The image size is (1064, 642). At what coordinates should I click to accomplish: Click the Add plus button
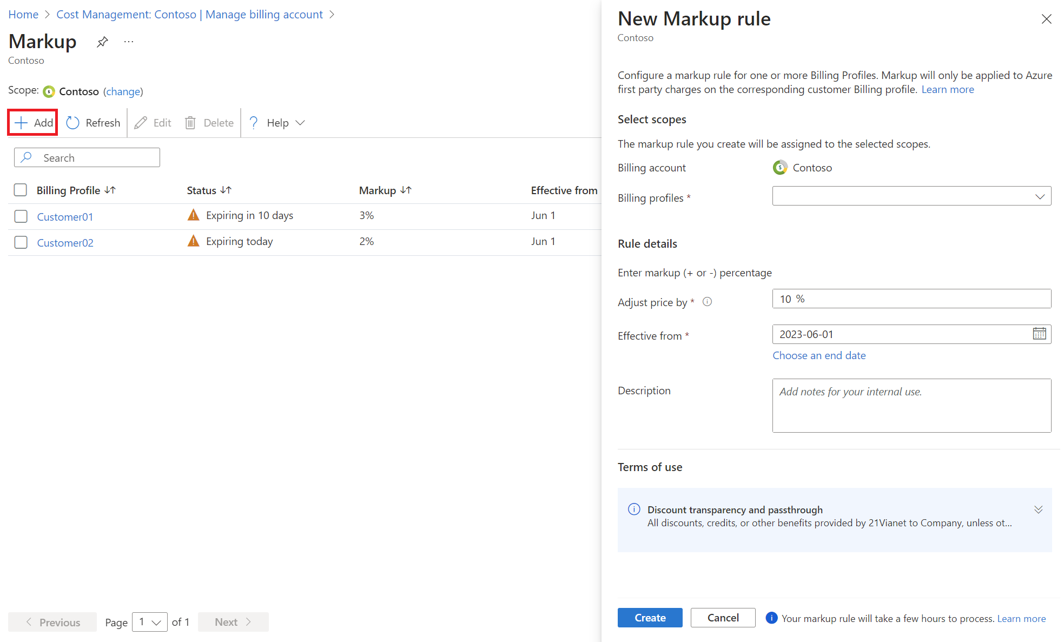click(x=34, y=123)
